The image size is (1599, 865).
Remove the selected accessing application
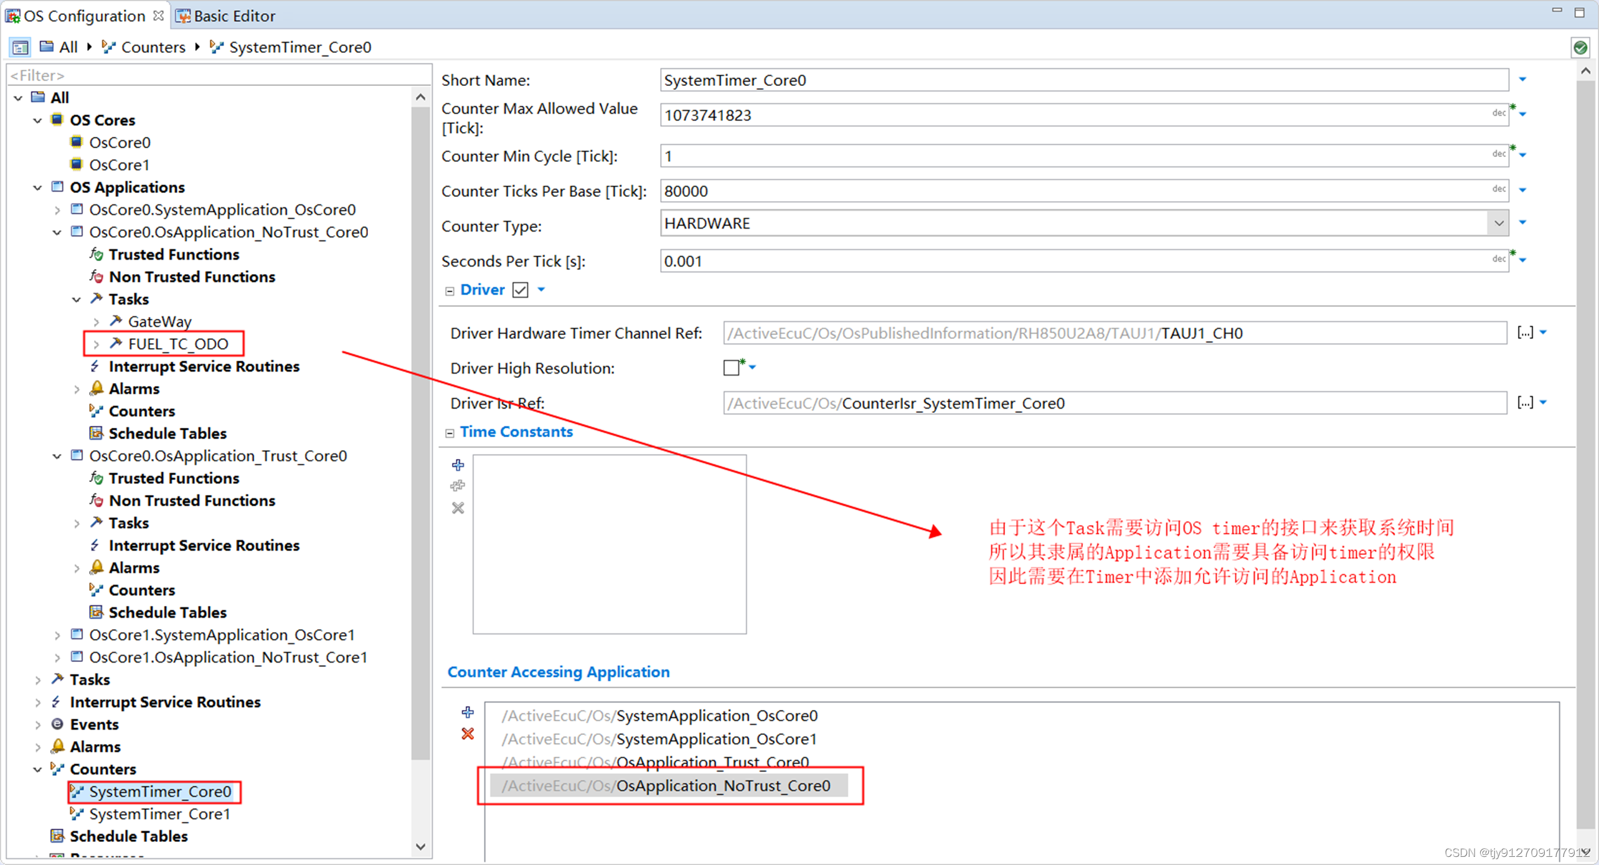[468, 734]
